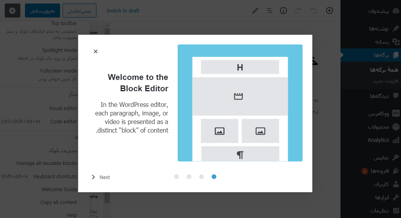Click the media icon in sidebar
Viewport: 401px width, 218px height.
click(396, 42)
